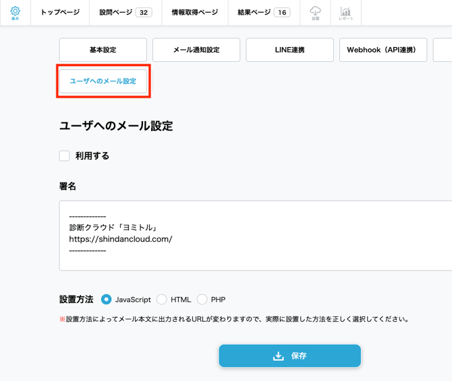This screenshot has width=452, height=381.
Task: Open the cloud download install icon
Action: tap(315, 13)
